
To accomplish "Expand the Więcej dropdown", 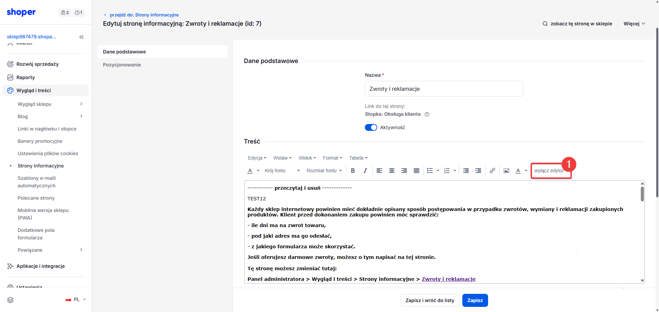I will 634,24.
